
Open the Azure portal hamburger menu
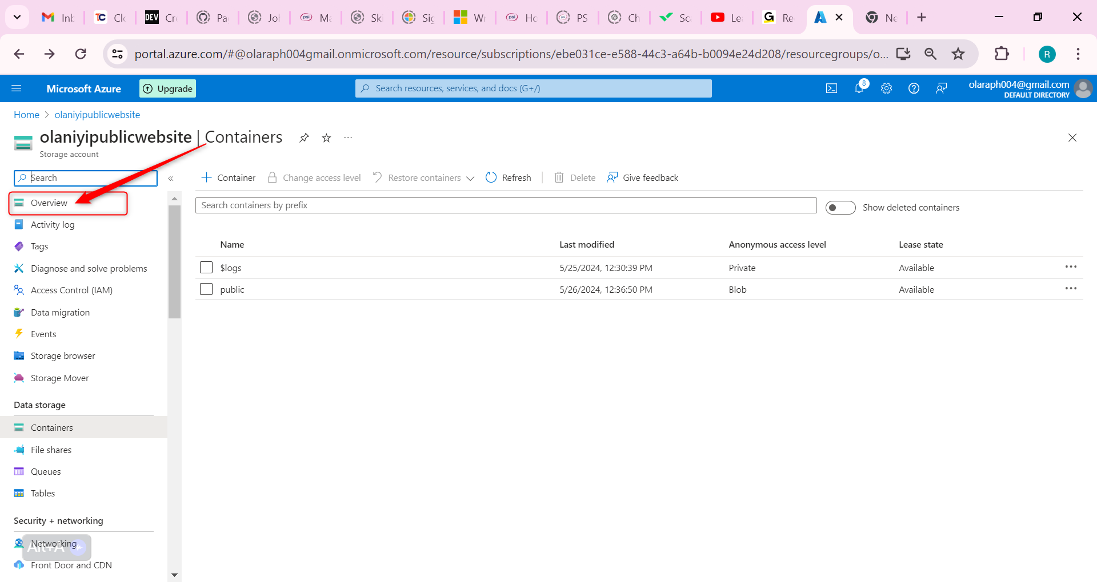tap(17, 88)
